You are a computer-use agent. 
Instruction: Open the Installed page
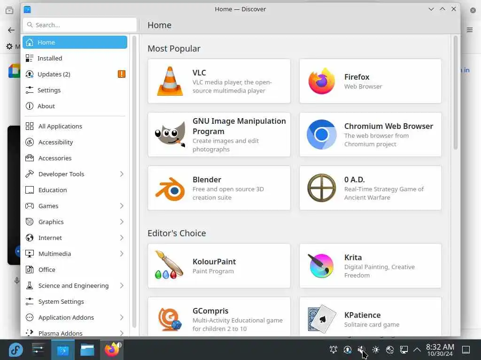(75, 58)
